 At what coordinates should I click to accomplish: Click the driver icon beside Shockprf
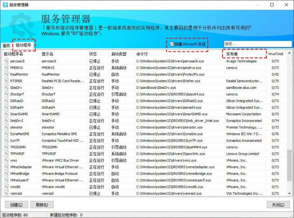(x=7, y=94)
